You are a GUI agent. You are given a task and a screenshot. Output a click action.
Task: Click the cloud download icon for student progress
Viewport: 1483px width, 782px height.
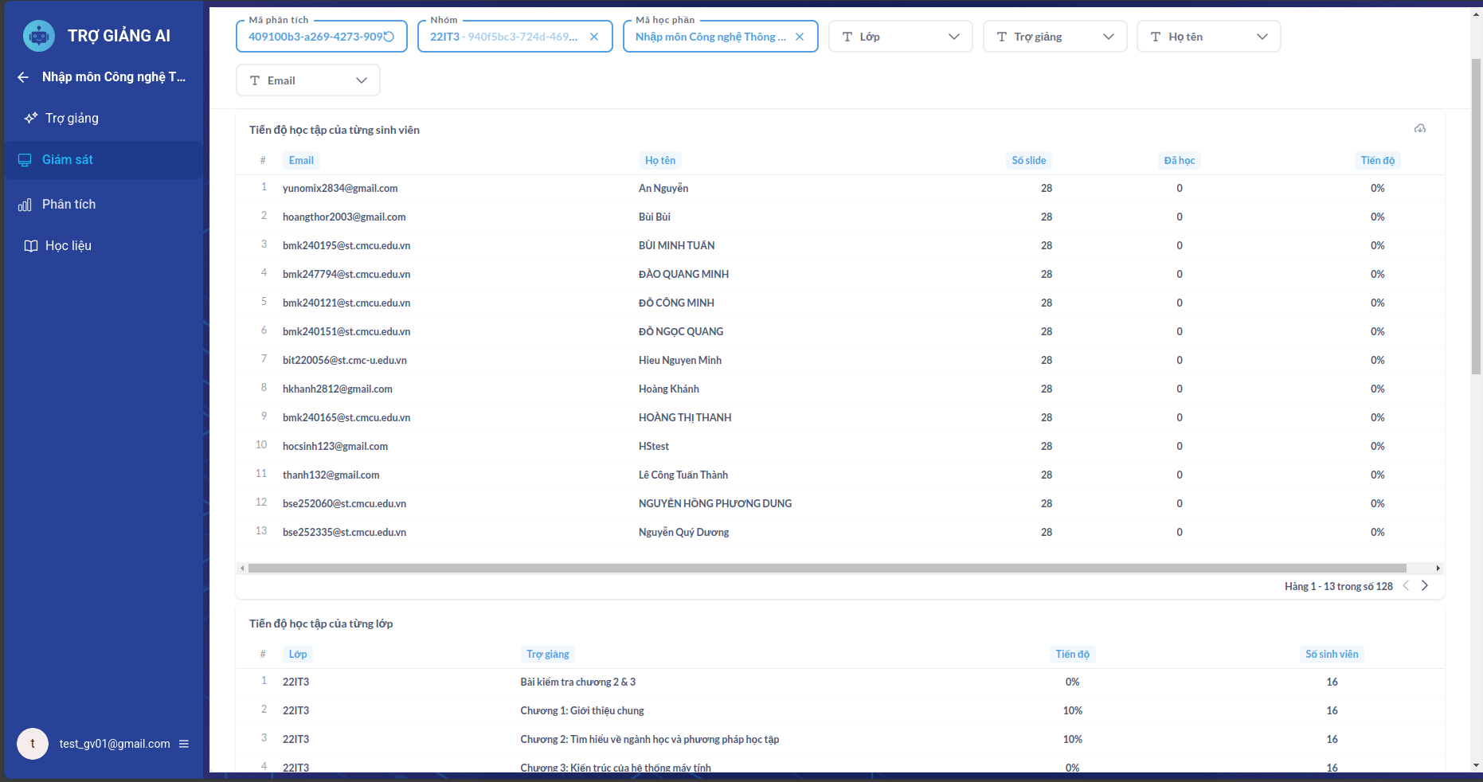pos(1419,129)
